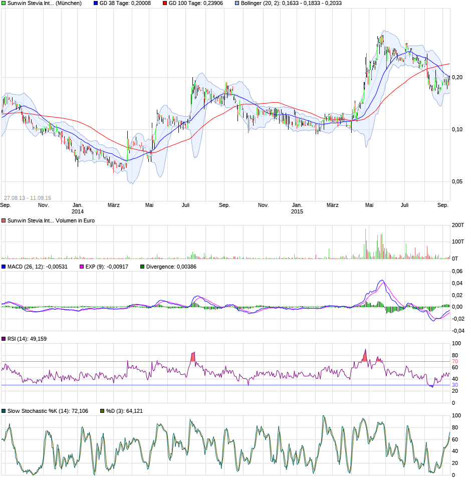471x480 pixels.
Task: Click the 0,05 price axis label
Action: click(457, 181)
